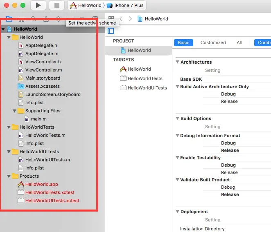Open HelloWorldUITests.m file

[44, 160]
